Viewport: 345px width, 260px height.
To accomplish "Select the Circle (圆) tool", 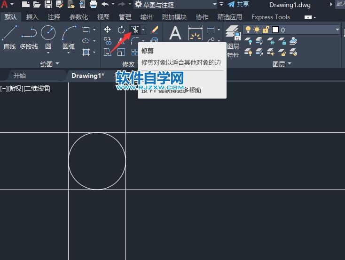I will [48, 33].
